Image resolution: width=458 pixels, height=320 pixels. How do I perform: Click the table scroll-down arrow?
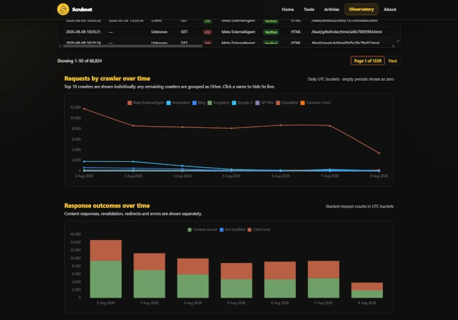pos(398,42)
